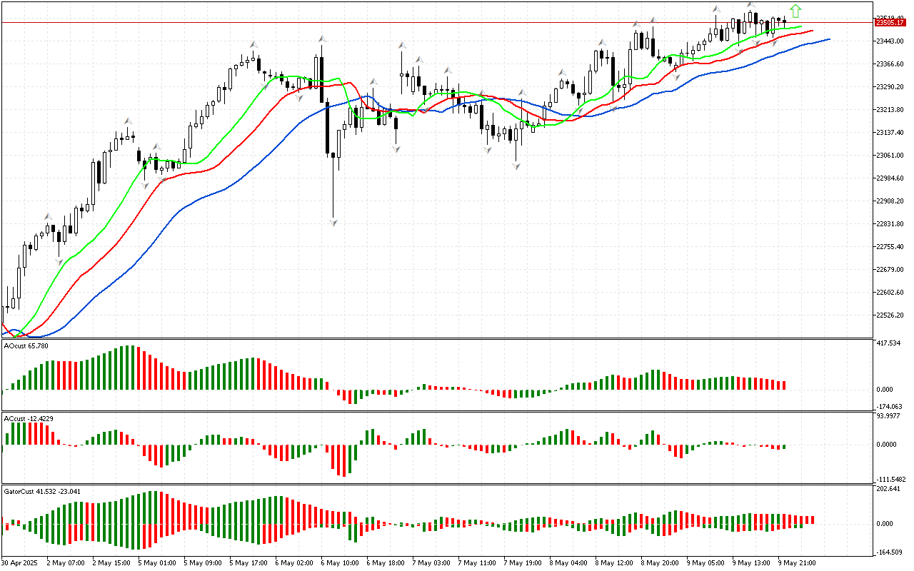
Task: Click the 23061.00 price scale level
Action: (x=890, y=156)
